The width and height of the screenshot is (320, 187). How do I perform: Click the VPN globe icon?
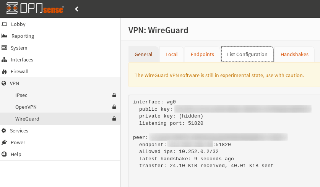[4, 83]
